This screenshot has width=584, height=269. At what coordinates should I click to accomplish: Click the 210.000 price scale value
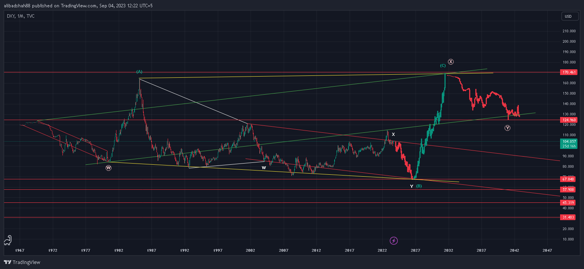(570, 31)
